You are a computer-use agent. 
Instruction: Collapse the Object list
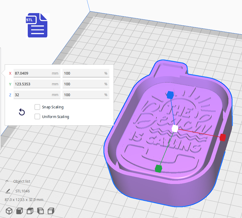[x=7, y=181]
